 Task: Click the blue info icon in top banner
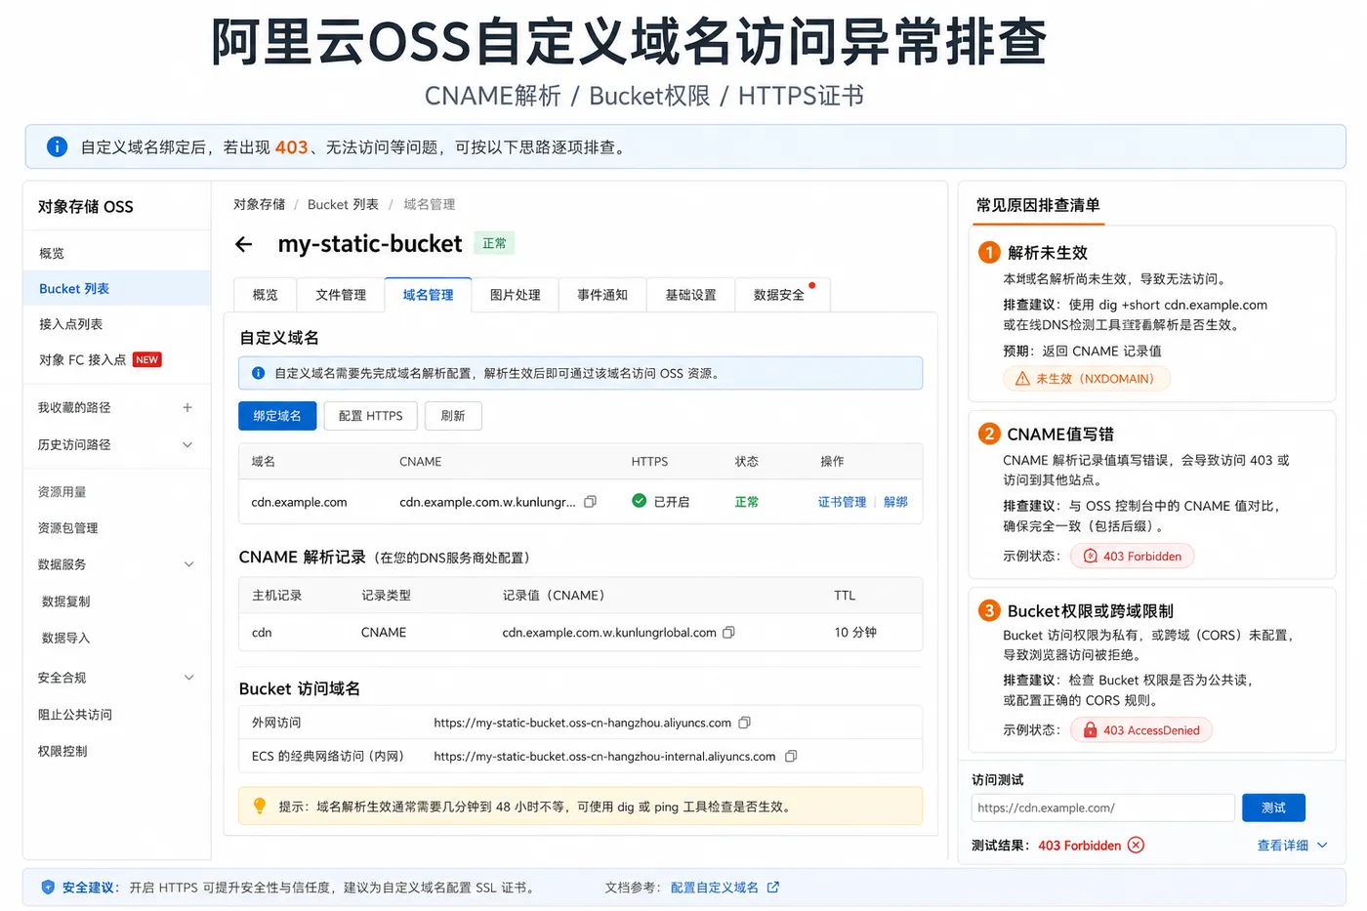[58, 146]
